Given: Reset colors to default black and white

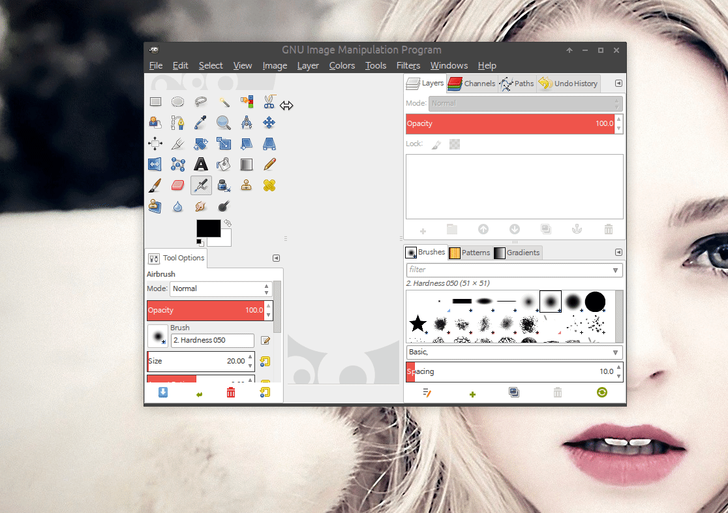Looking at the screenshot, I should tap(199, 242).
